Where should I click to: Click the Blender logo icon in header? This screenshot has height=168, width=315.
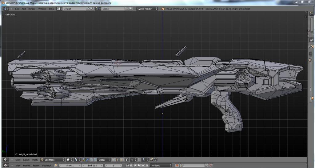coord(163,9)
